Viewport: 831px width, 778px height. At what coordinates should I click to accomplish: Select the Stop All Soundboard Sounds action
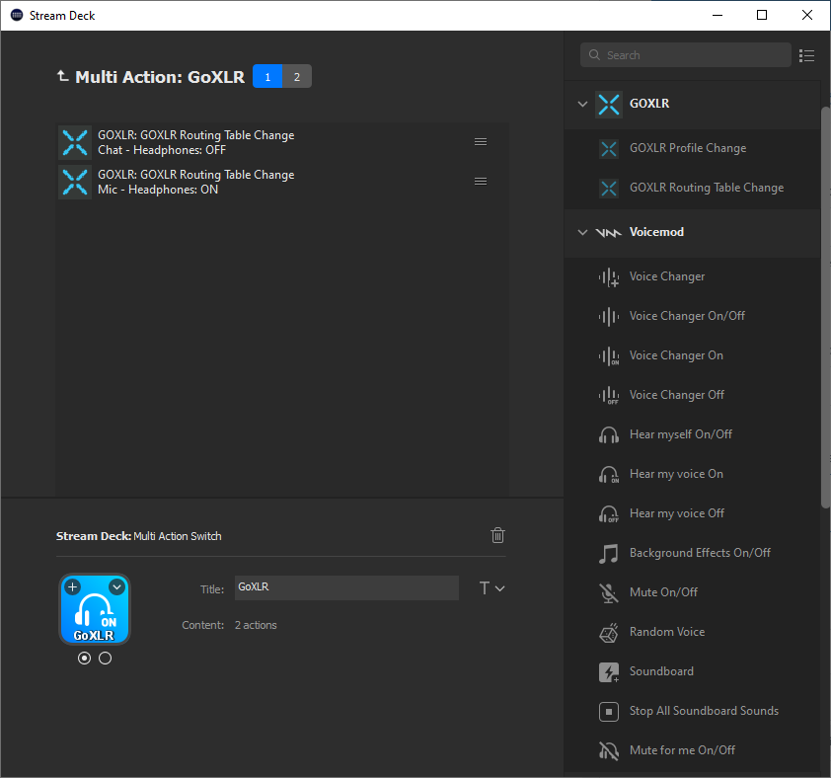click(x=693, y=711)
